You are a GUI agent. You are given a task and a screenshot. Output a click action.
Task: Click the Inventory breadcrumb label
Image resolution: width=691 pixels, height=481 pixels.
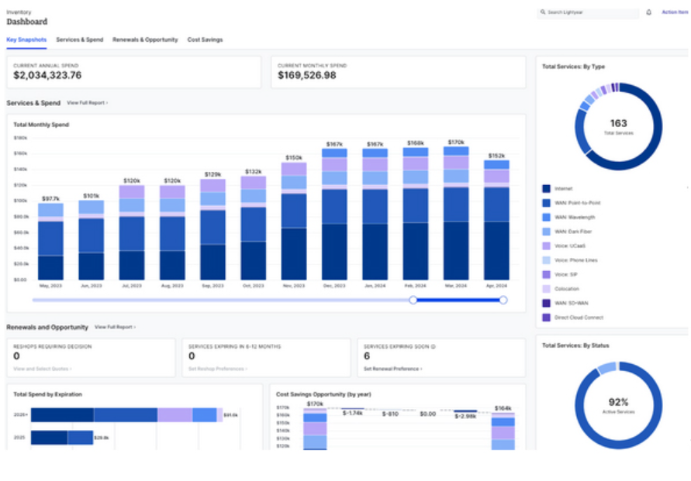click(x=19, y=12)
